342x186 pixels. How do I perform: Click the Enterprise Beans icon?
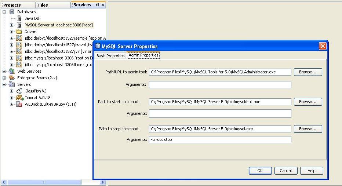[12, 78]
